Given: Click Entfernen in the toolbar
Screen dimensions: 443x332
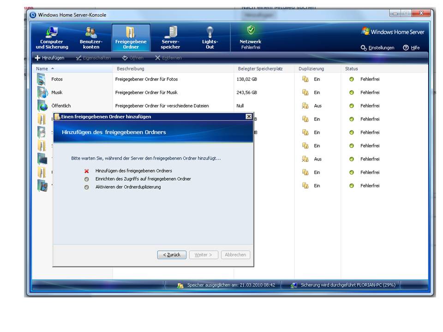Looking at the screenshot, I should point(168,58).
